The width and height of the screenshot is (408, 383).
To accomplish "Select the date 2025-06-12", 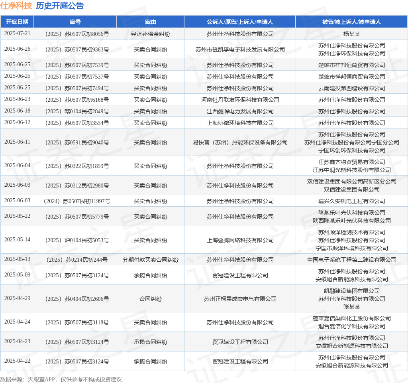I will click(17, 122).
